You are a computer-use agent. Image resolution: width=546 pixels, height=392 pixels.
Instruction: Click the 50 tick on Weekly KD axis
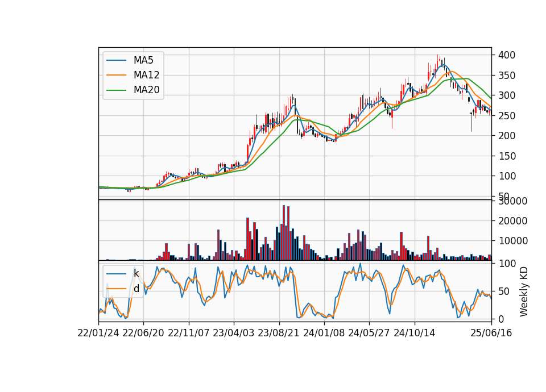(504, 291)
